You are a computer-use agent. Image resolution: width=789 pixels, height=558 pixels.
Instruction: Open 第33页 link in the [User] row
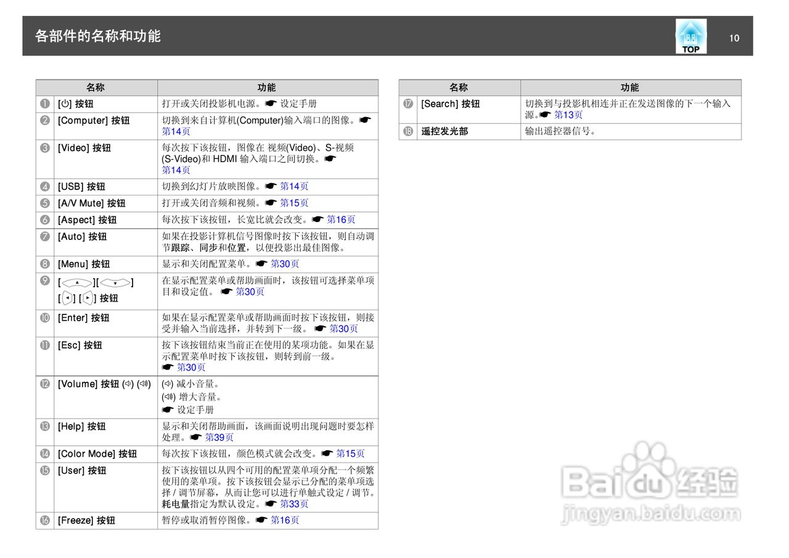coord(295,504)
